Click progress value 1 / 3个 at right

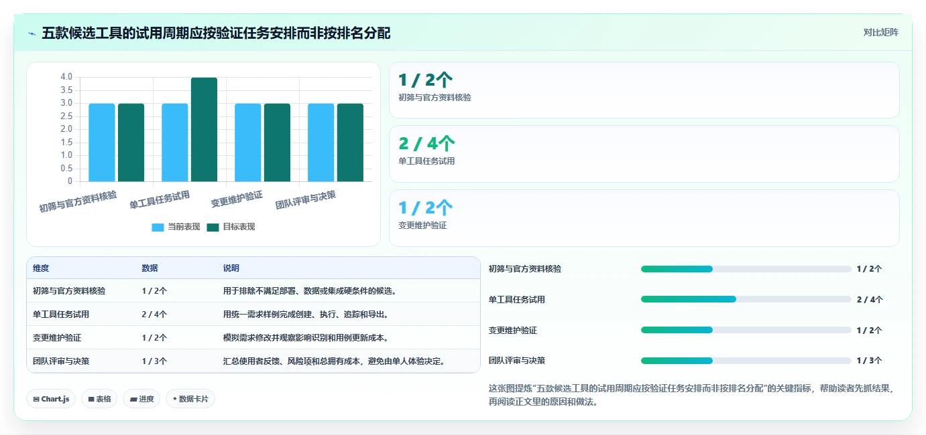869,361
